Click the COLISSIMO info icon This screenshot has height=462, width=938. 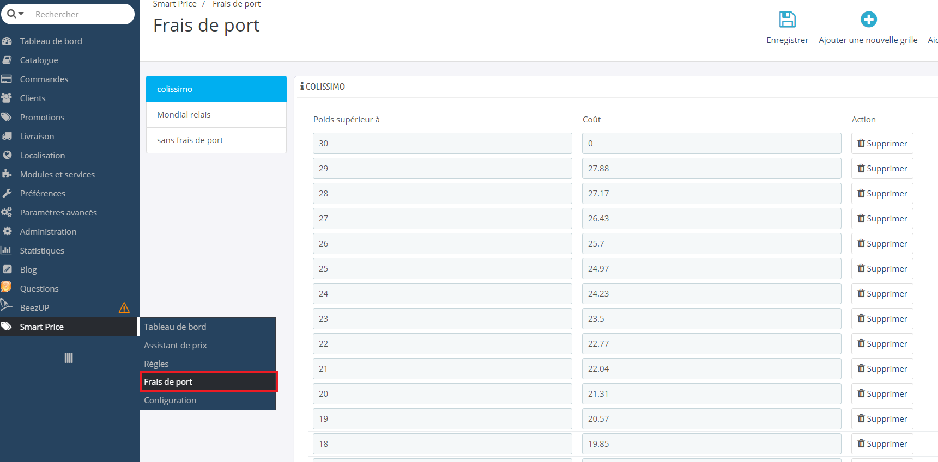click(x=302, y=87)
